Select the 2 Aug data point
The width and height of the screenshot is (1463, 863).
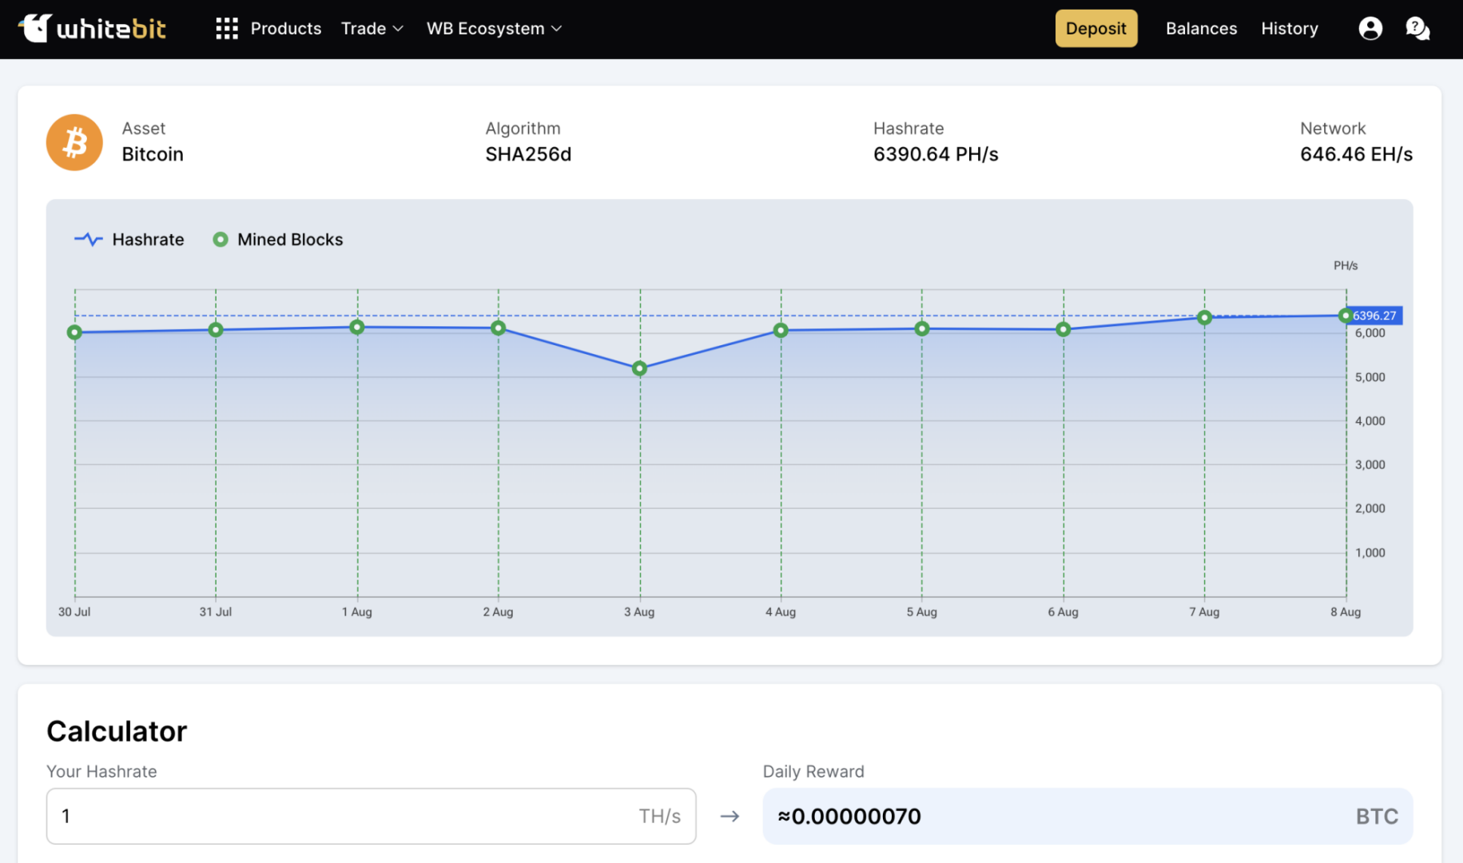coord(499,328)
